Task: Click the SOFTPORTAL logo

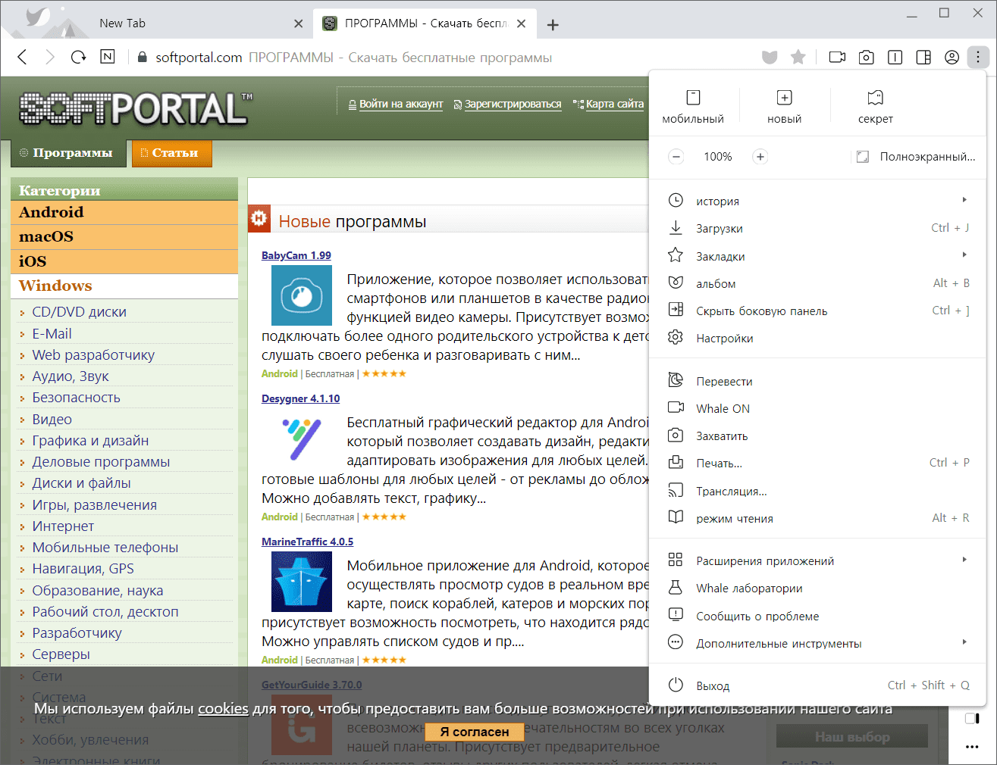Action: pos(136,108)
